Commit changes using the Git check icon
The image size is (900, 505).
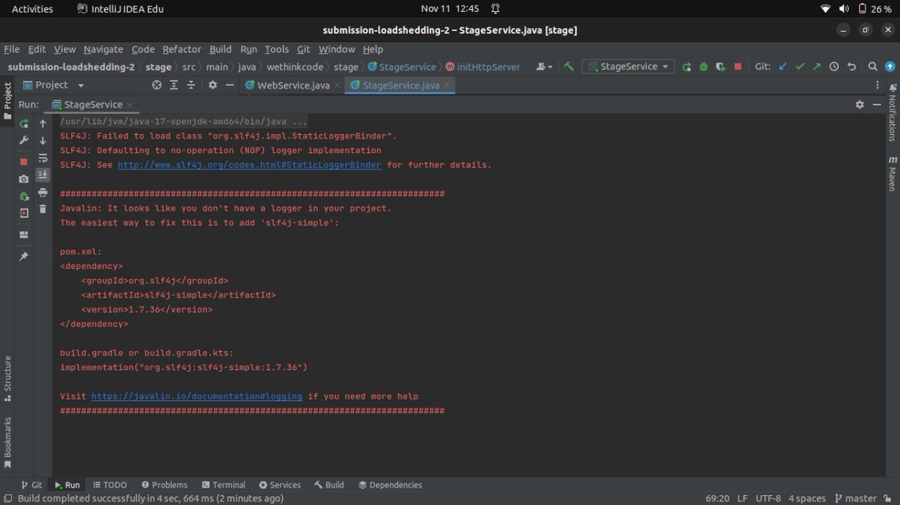799,67
